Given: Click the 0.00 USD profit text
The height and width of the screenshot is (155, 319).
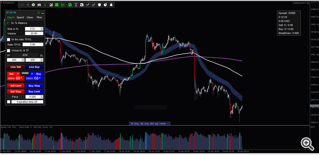Looking at the screenshot, I should point(284,21).
